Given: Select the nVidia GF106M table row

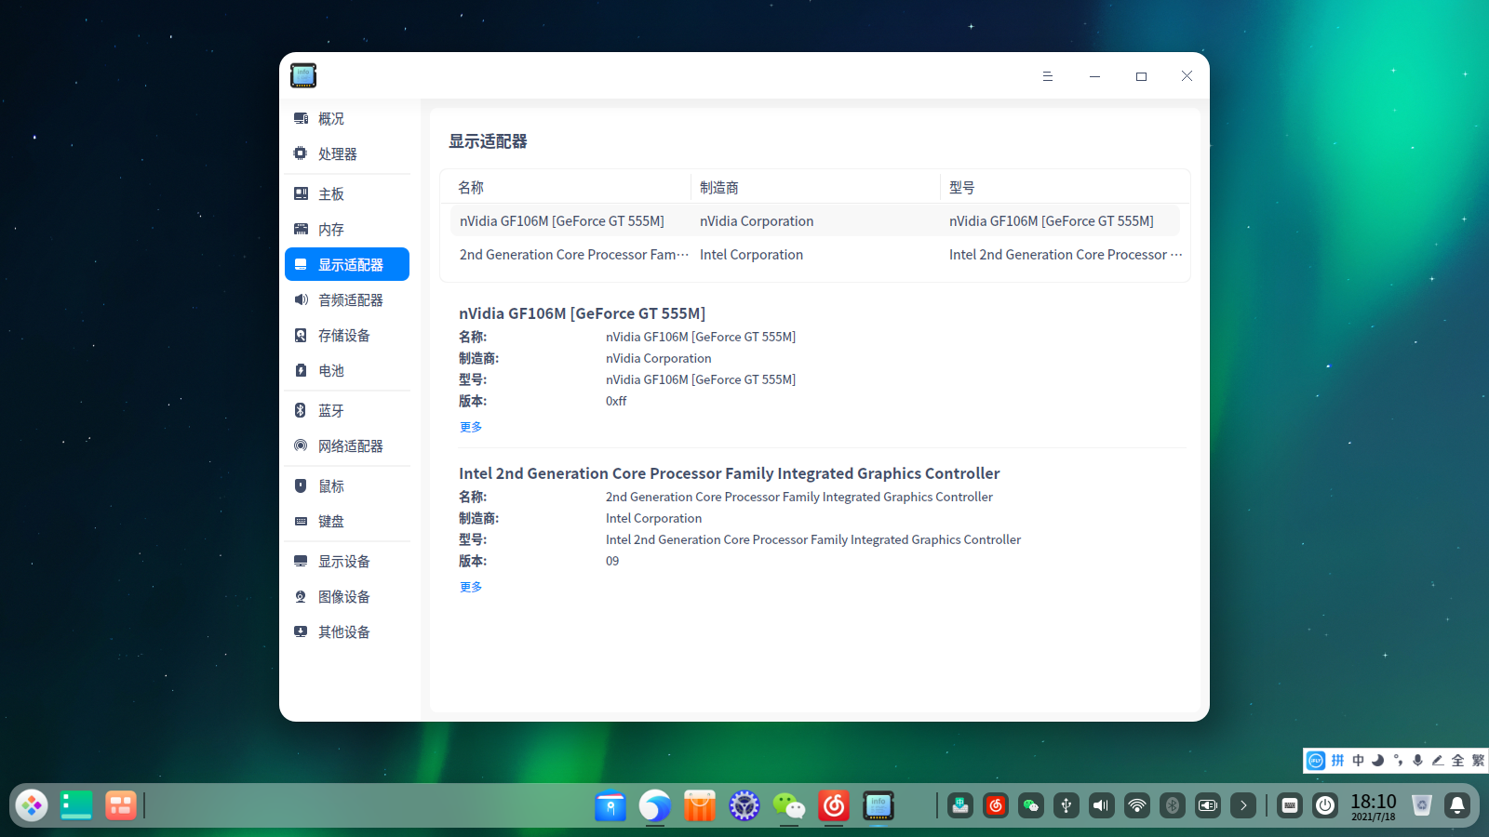Looking at the screenshot, I should 814,221.
